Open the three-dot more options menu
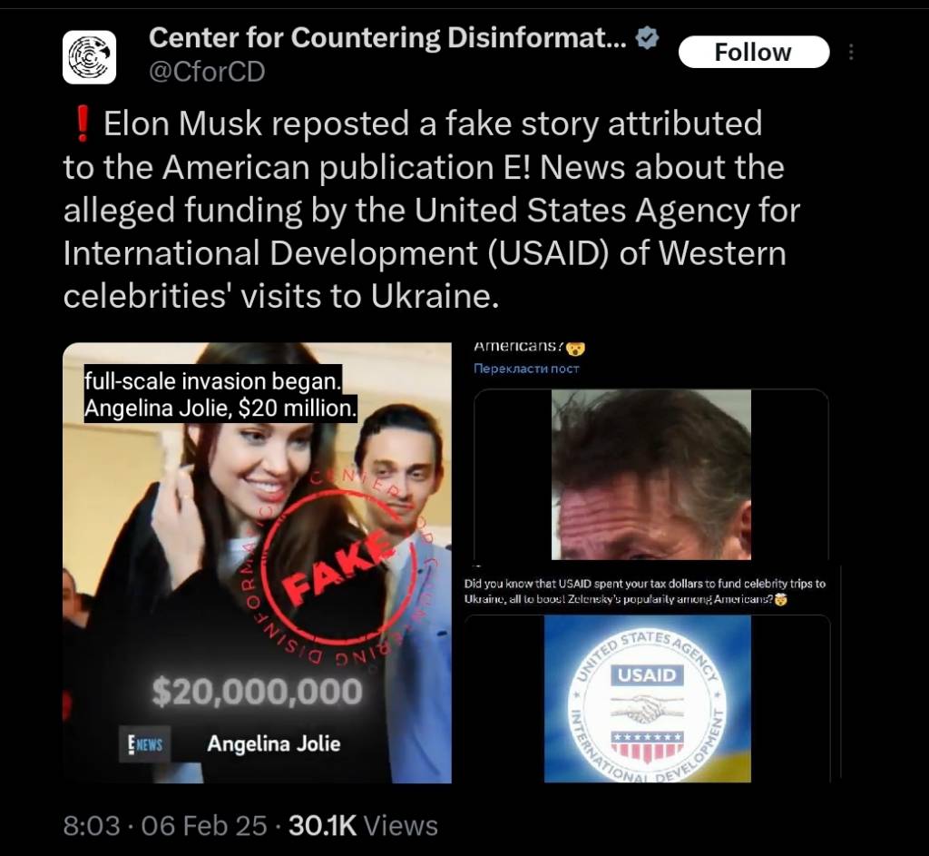The height and width of the screenshot is (856, 929). [x=851, y=52]
